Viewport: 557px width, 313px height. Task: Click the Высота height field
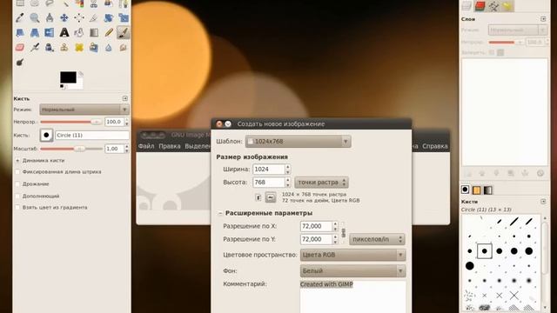[269, 183]
